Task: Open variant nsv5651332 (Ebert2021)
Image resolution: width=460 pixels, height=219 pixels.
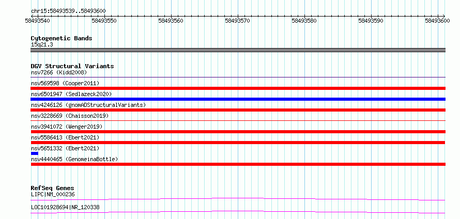Action: point(65,148)
